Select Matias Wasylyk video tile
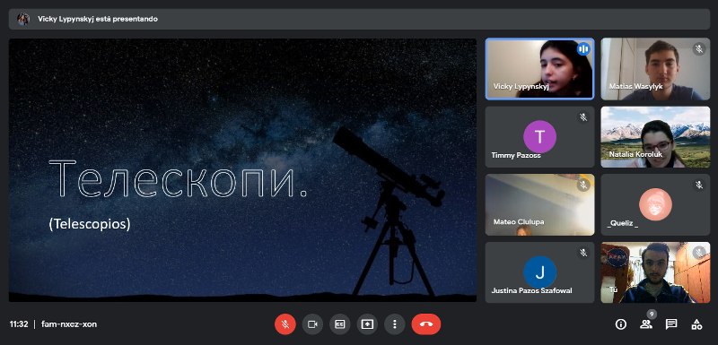The height and width of the screenshot is (345, 718). pyautogui.click(x=655, y=68)
